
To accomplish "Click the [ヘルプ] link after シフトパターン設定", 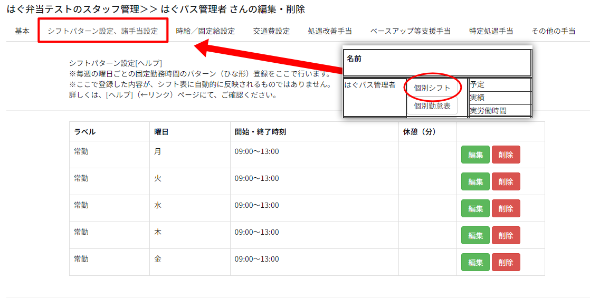I will click(149, 63).
